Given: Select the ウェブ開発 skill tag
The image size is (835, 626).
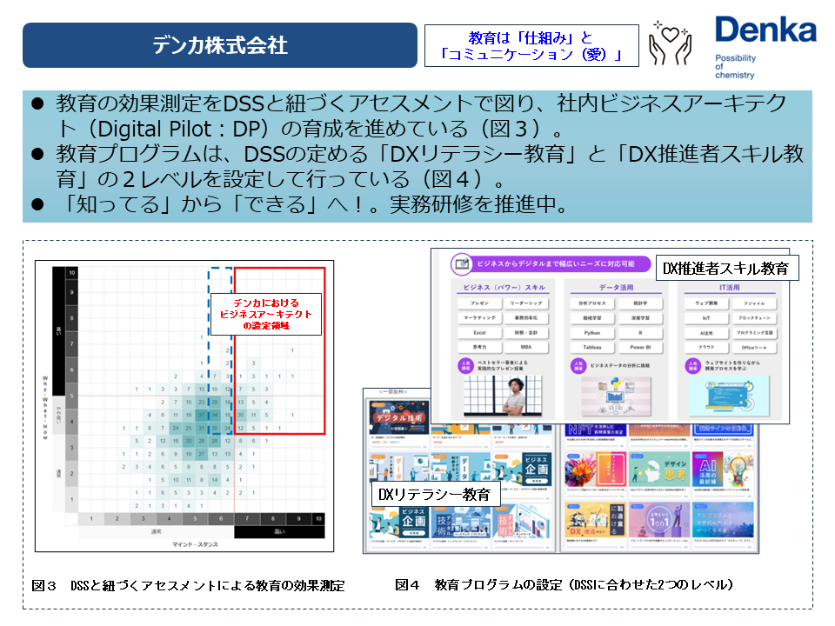Looking at the screenshot, I should coord(706,303).
